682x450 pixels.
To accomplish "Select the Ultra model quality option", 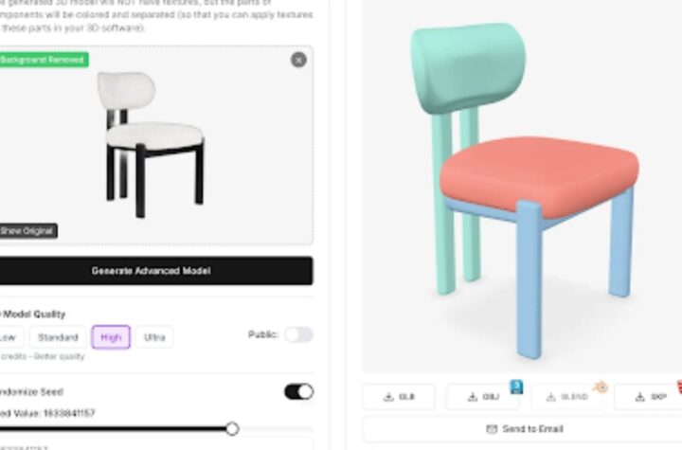I will pyautogui.click(x=154, y=337).
